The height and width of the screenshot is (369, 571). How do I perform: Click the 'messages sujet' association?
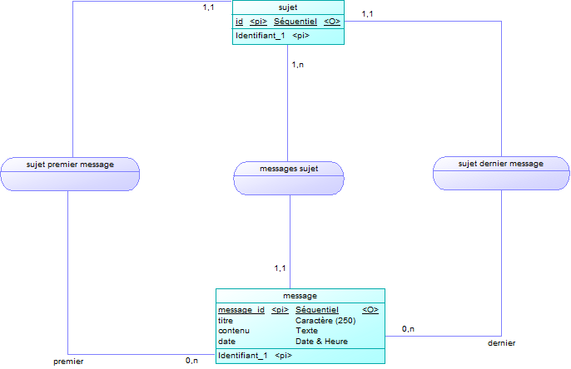point(289,169)
